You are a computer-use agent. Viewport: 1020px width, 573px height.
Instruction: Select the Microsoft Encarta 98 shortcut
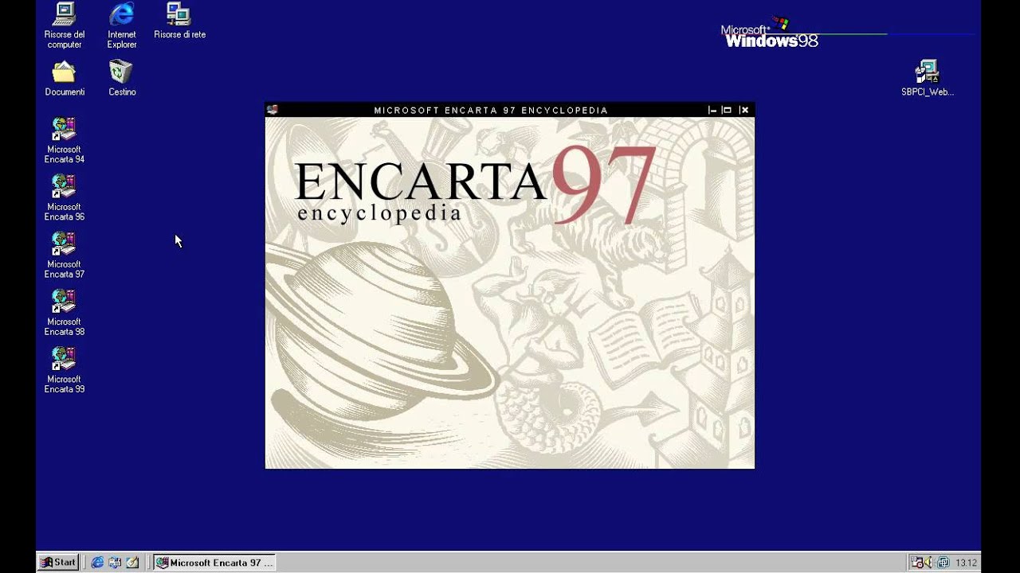pyautogui.click(x=64, y=312)
